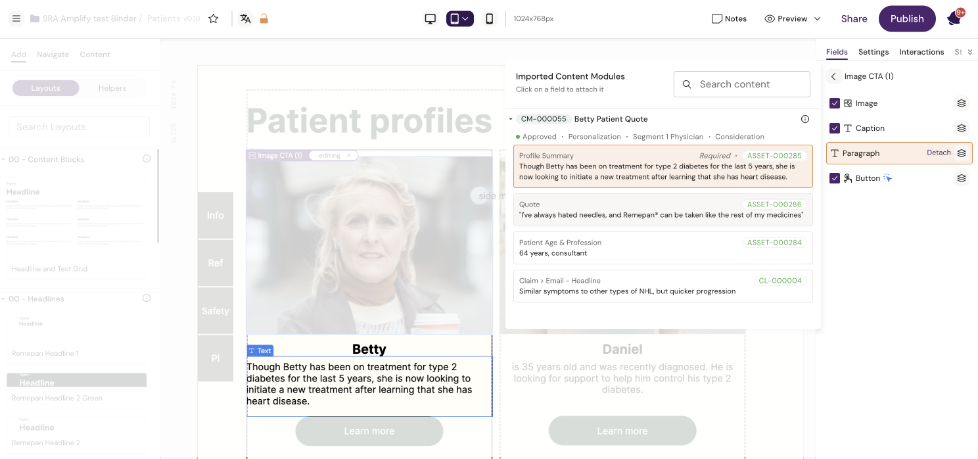Click the Publish button
Viewport: 978px width, 459px height.
tap(906, 18)
